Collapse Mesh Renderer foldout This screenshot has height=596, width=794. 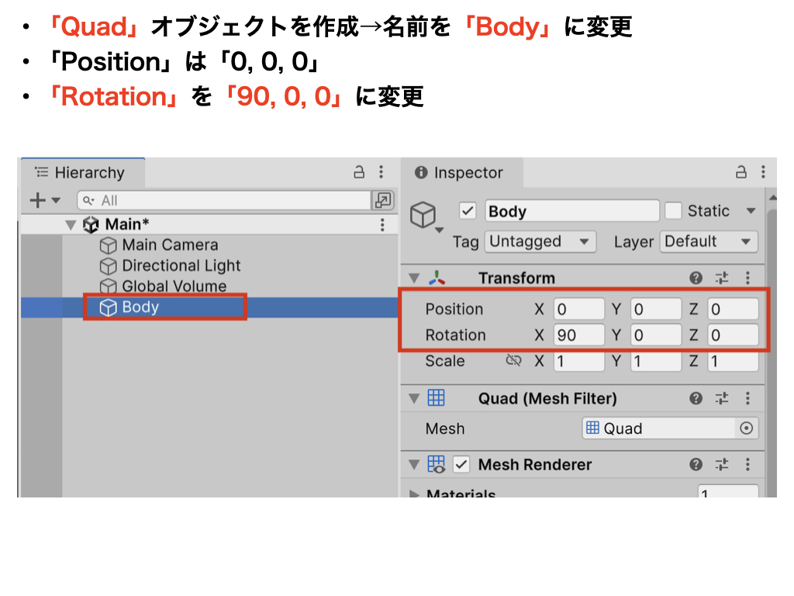tap(414, 465)
